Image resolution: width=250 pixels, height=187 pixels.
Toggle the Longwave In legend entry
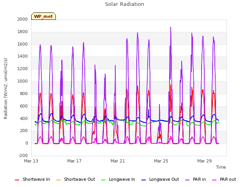pyautogui.click(x=118, y=179)
